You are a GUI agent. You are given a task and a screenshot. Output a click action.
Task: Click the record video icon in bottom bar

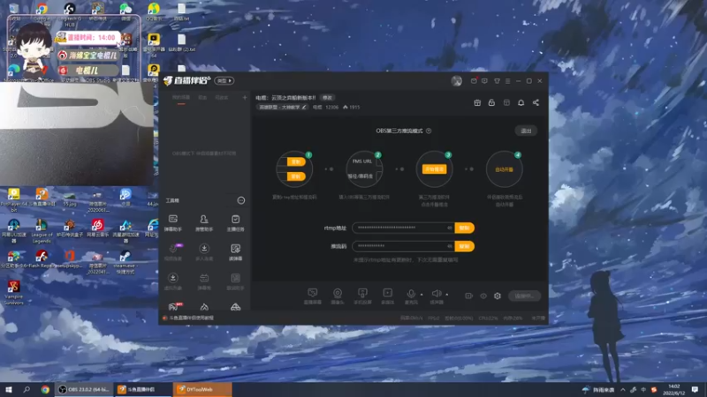click(x=469, y=296)
